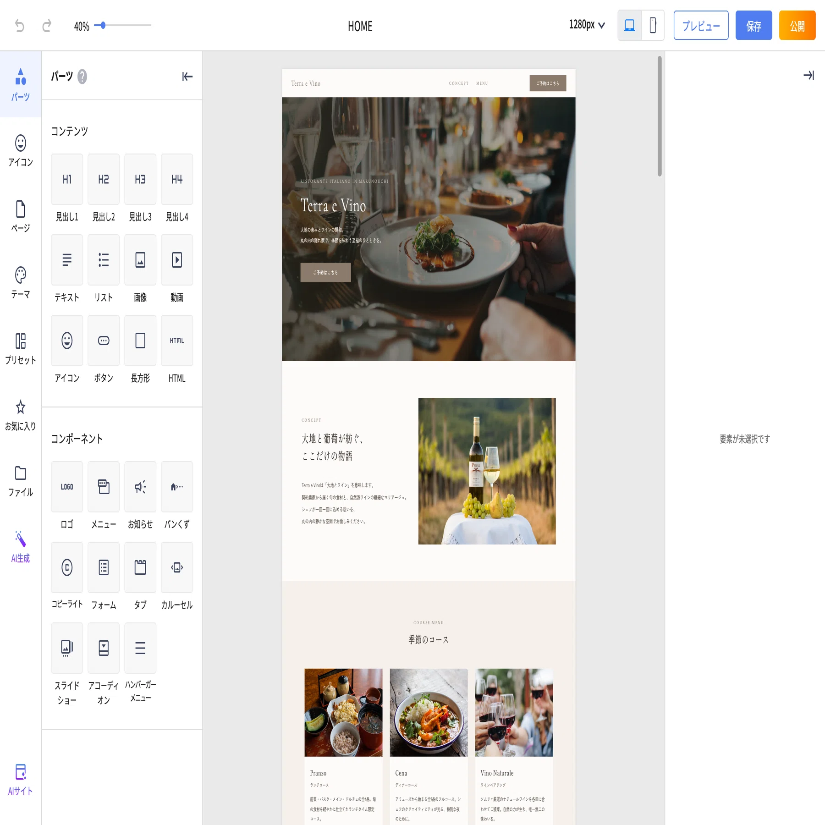Open the ページ sidebar tab
Screen dimensions: 825x825
(x=21, y=216)
